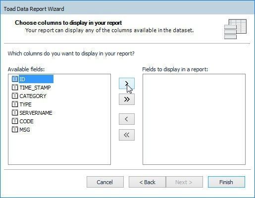
Task: Select the TYPE field
Action: [25, 104]
